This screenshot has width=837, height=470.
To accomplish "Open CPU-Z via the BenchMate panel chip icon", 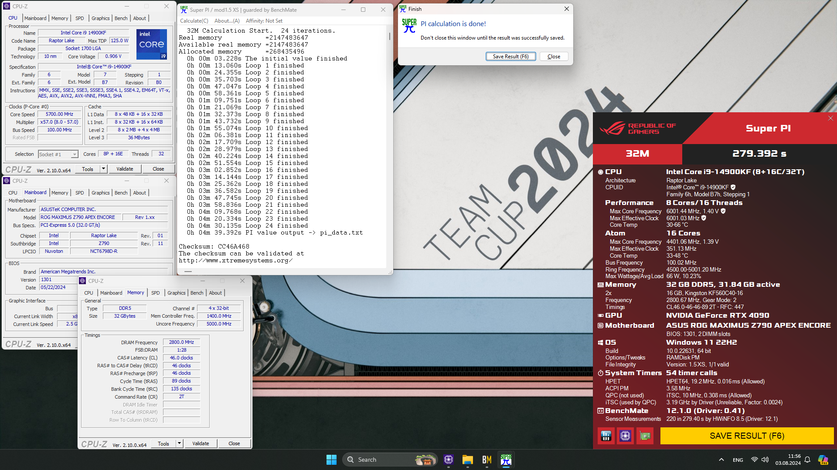I will click(x=625, y=436).
